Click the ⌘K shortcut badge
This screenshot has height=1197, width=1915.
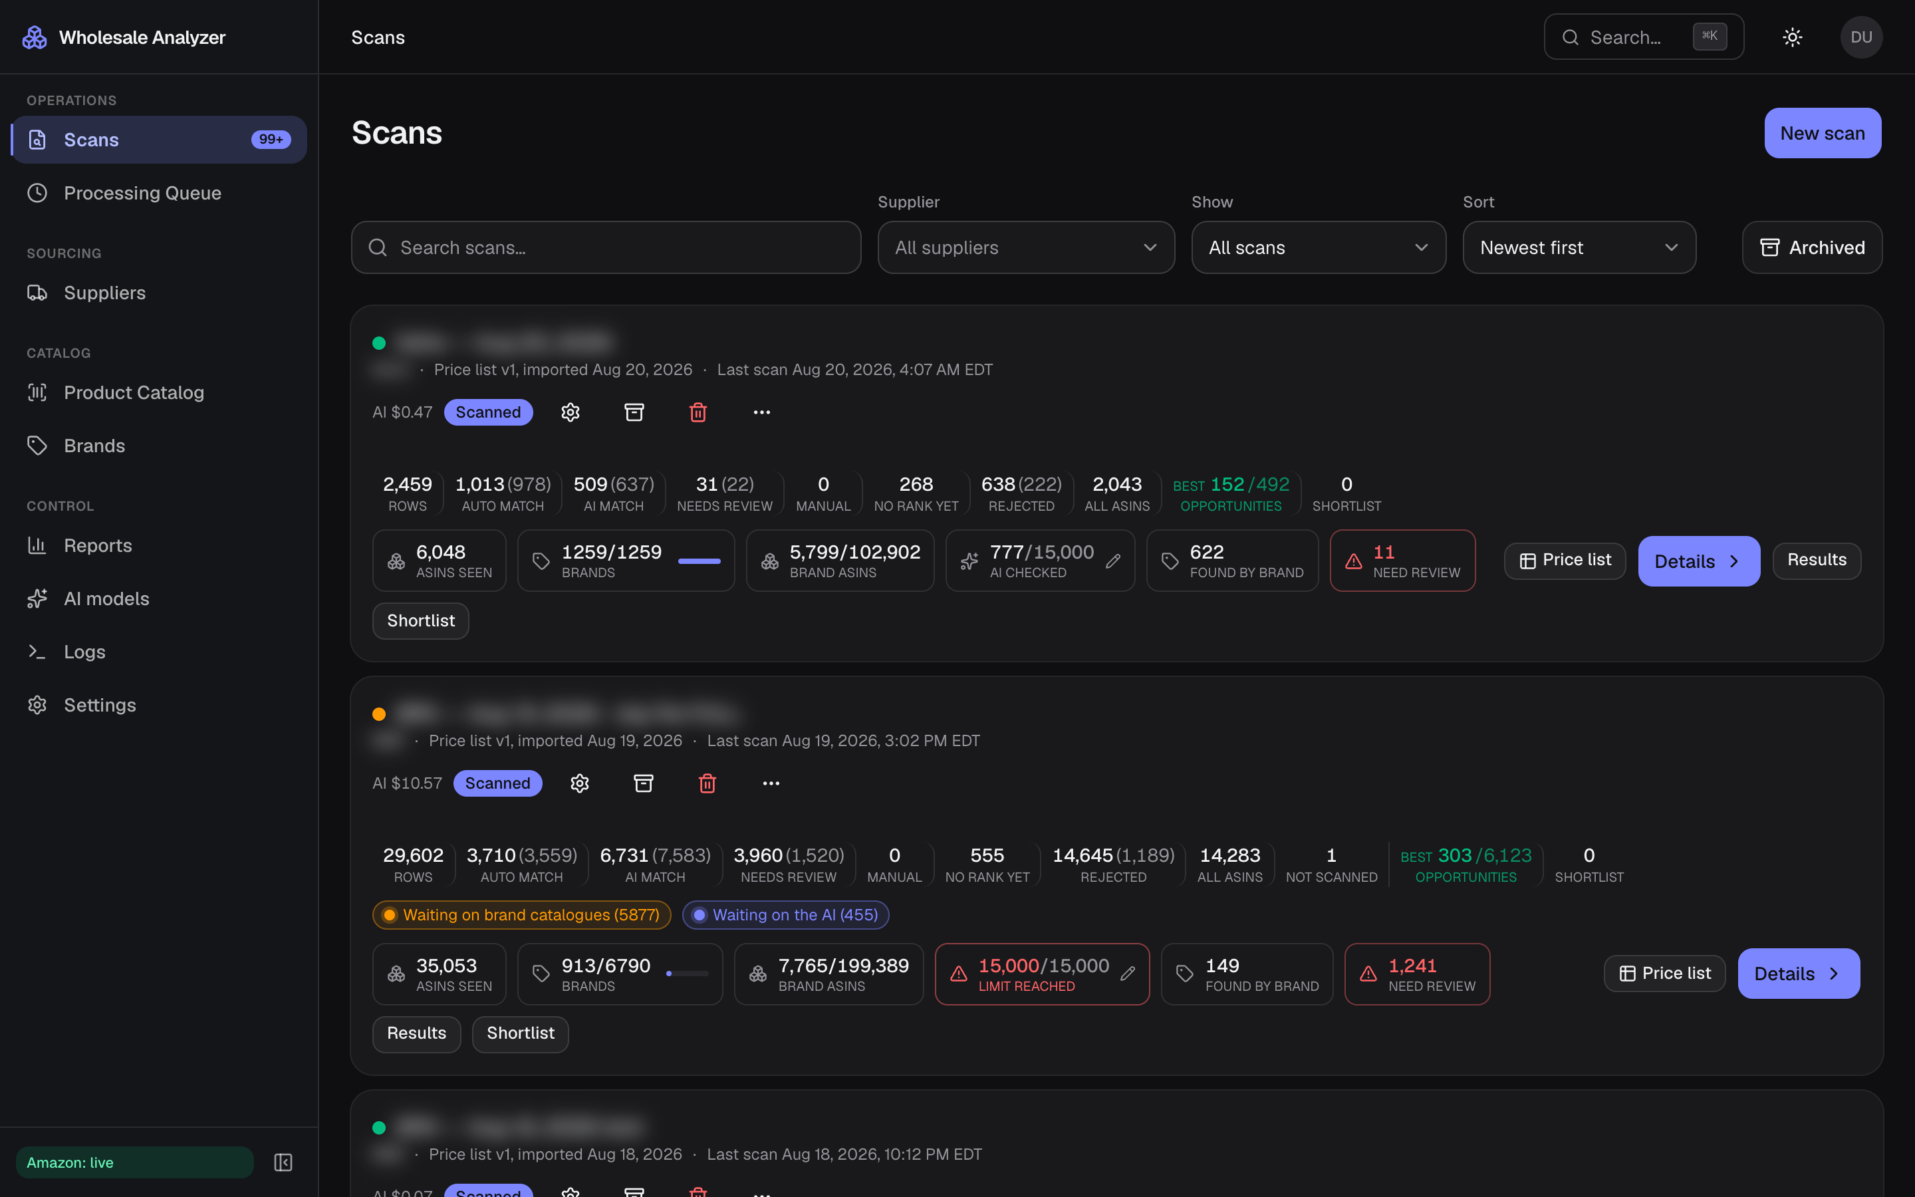point(1710,37)
